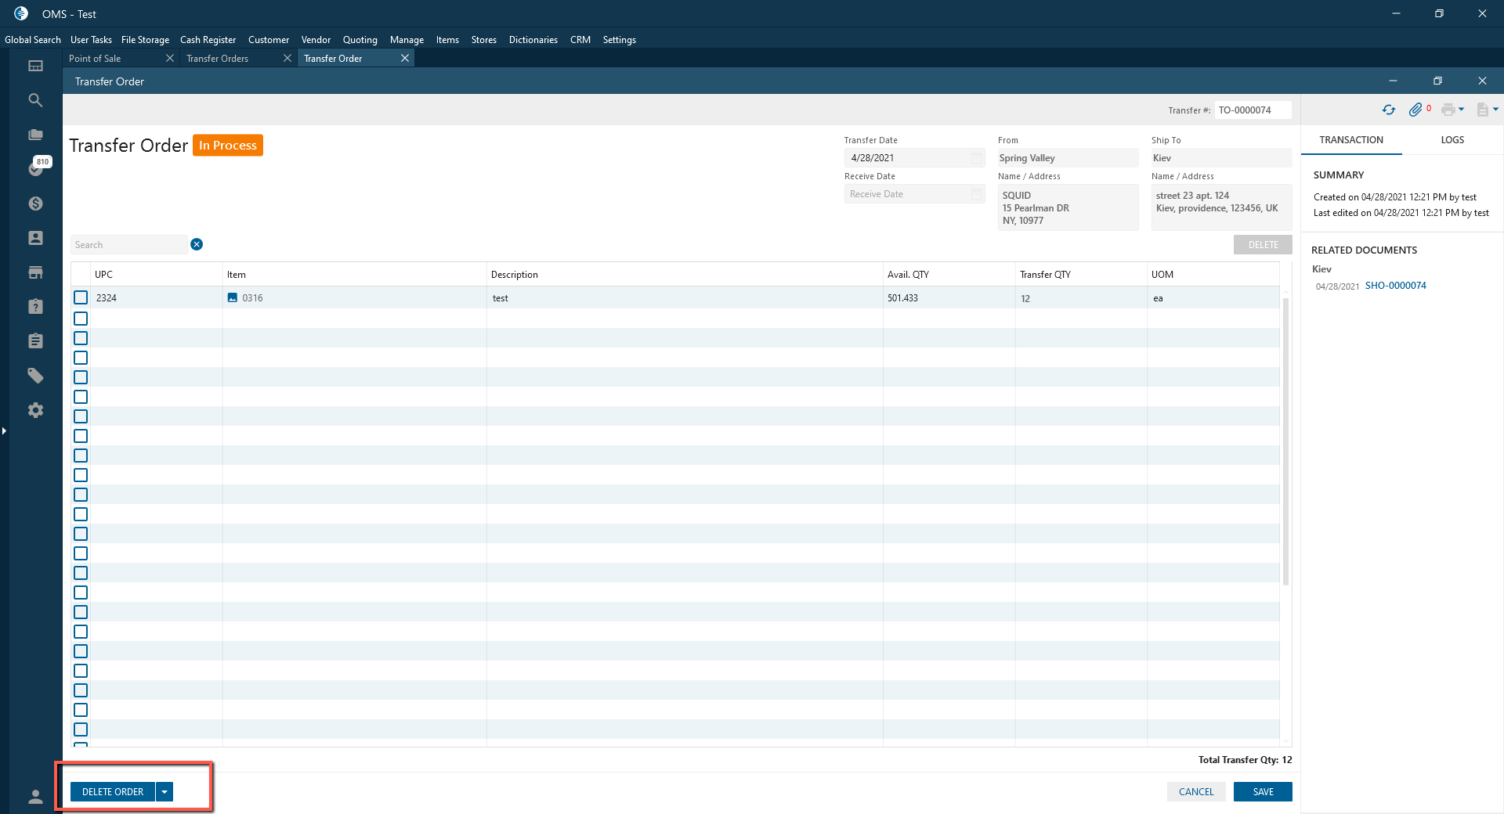Viewport: 1504px width, 814px height.
Task: Open the Dictionaries menu
Action: 533,40
